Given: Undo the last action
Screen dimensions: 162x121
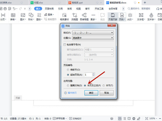Looking at the screenshot, I should tap(14, 9).
